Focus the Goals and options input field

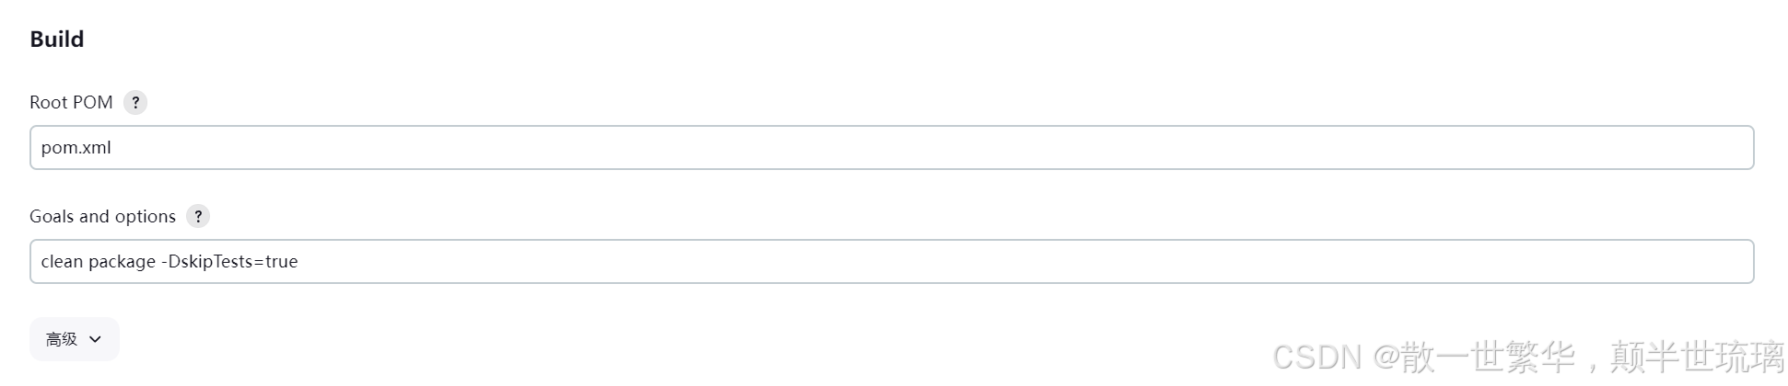click(x=892, y=262)
